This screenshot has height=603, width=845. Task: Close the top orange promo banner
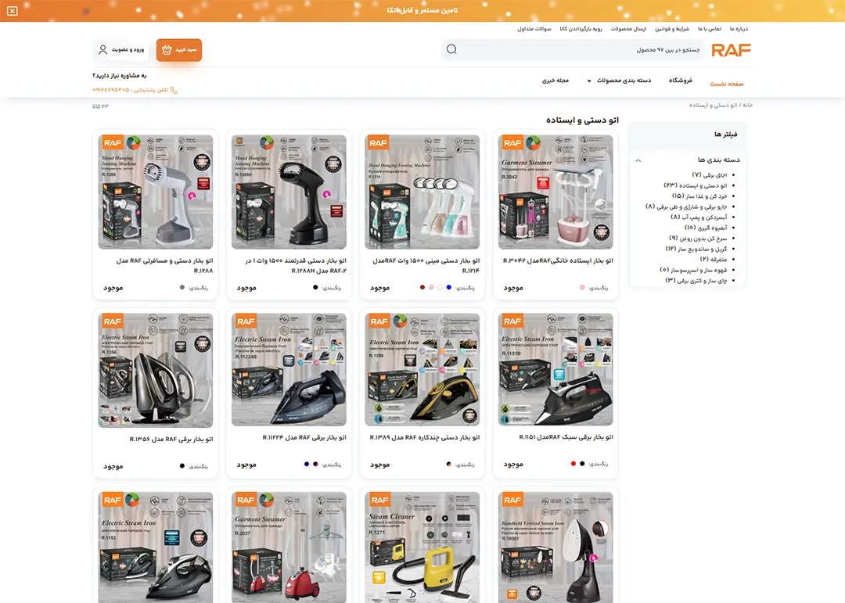12,11
